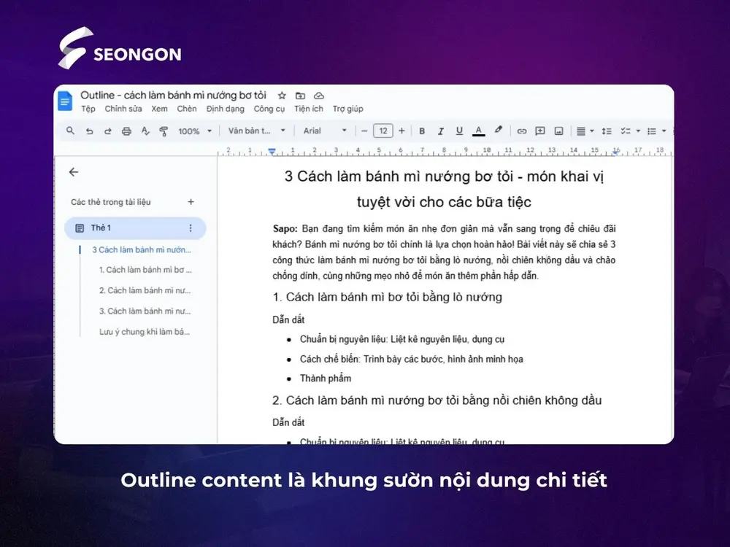Click the document title heading 3 Cách làm bánh mì nướng
This screenshot has height=547, width=730.
click(x=444, y=189)
